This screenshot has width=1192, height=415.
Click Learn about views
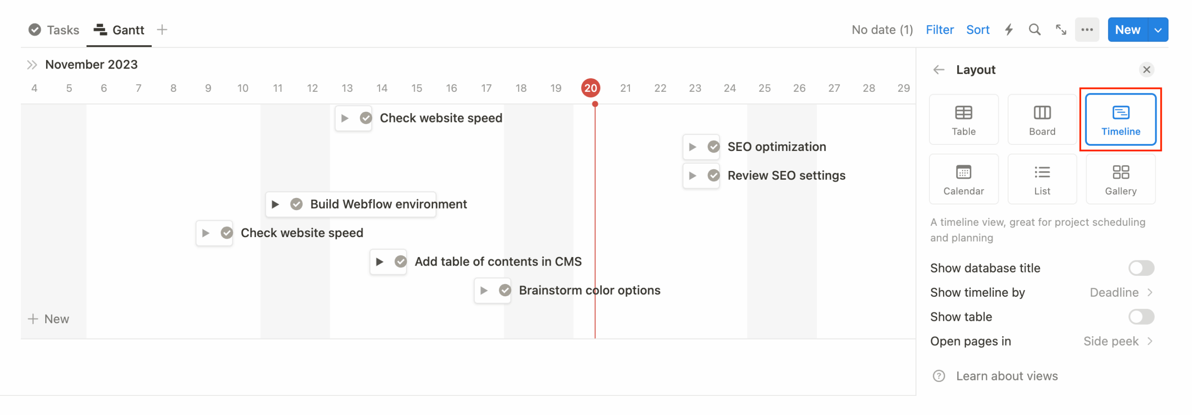1007,376
